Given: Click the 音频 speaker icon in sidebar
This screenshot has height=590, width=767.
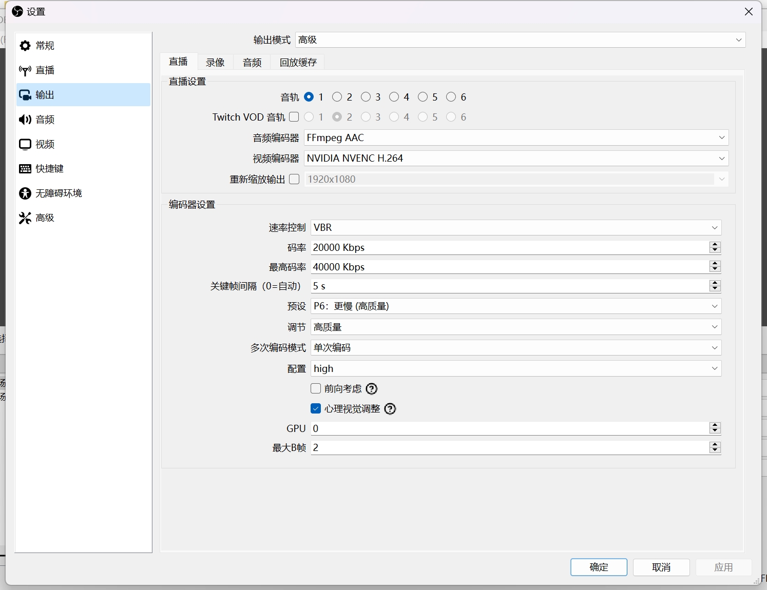Looking at the screenshot, I should click(25, 120).
